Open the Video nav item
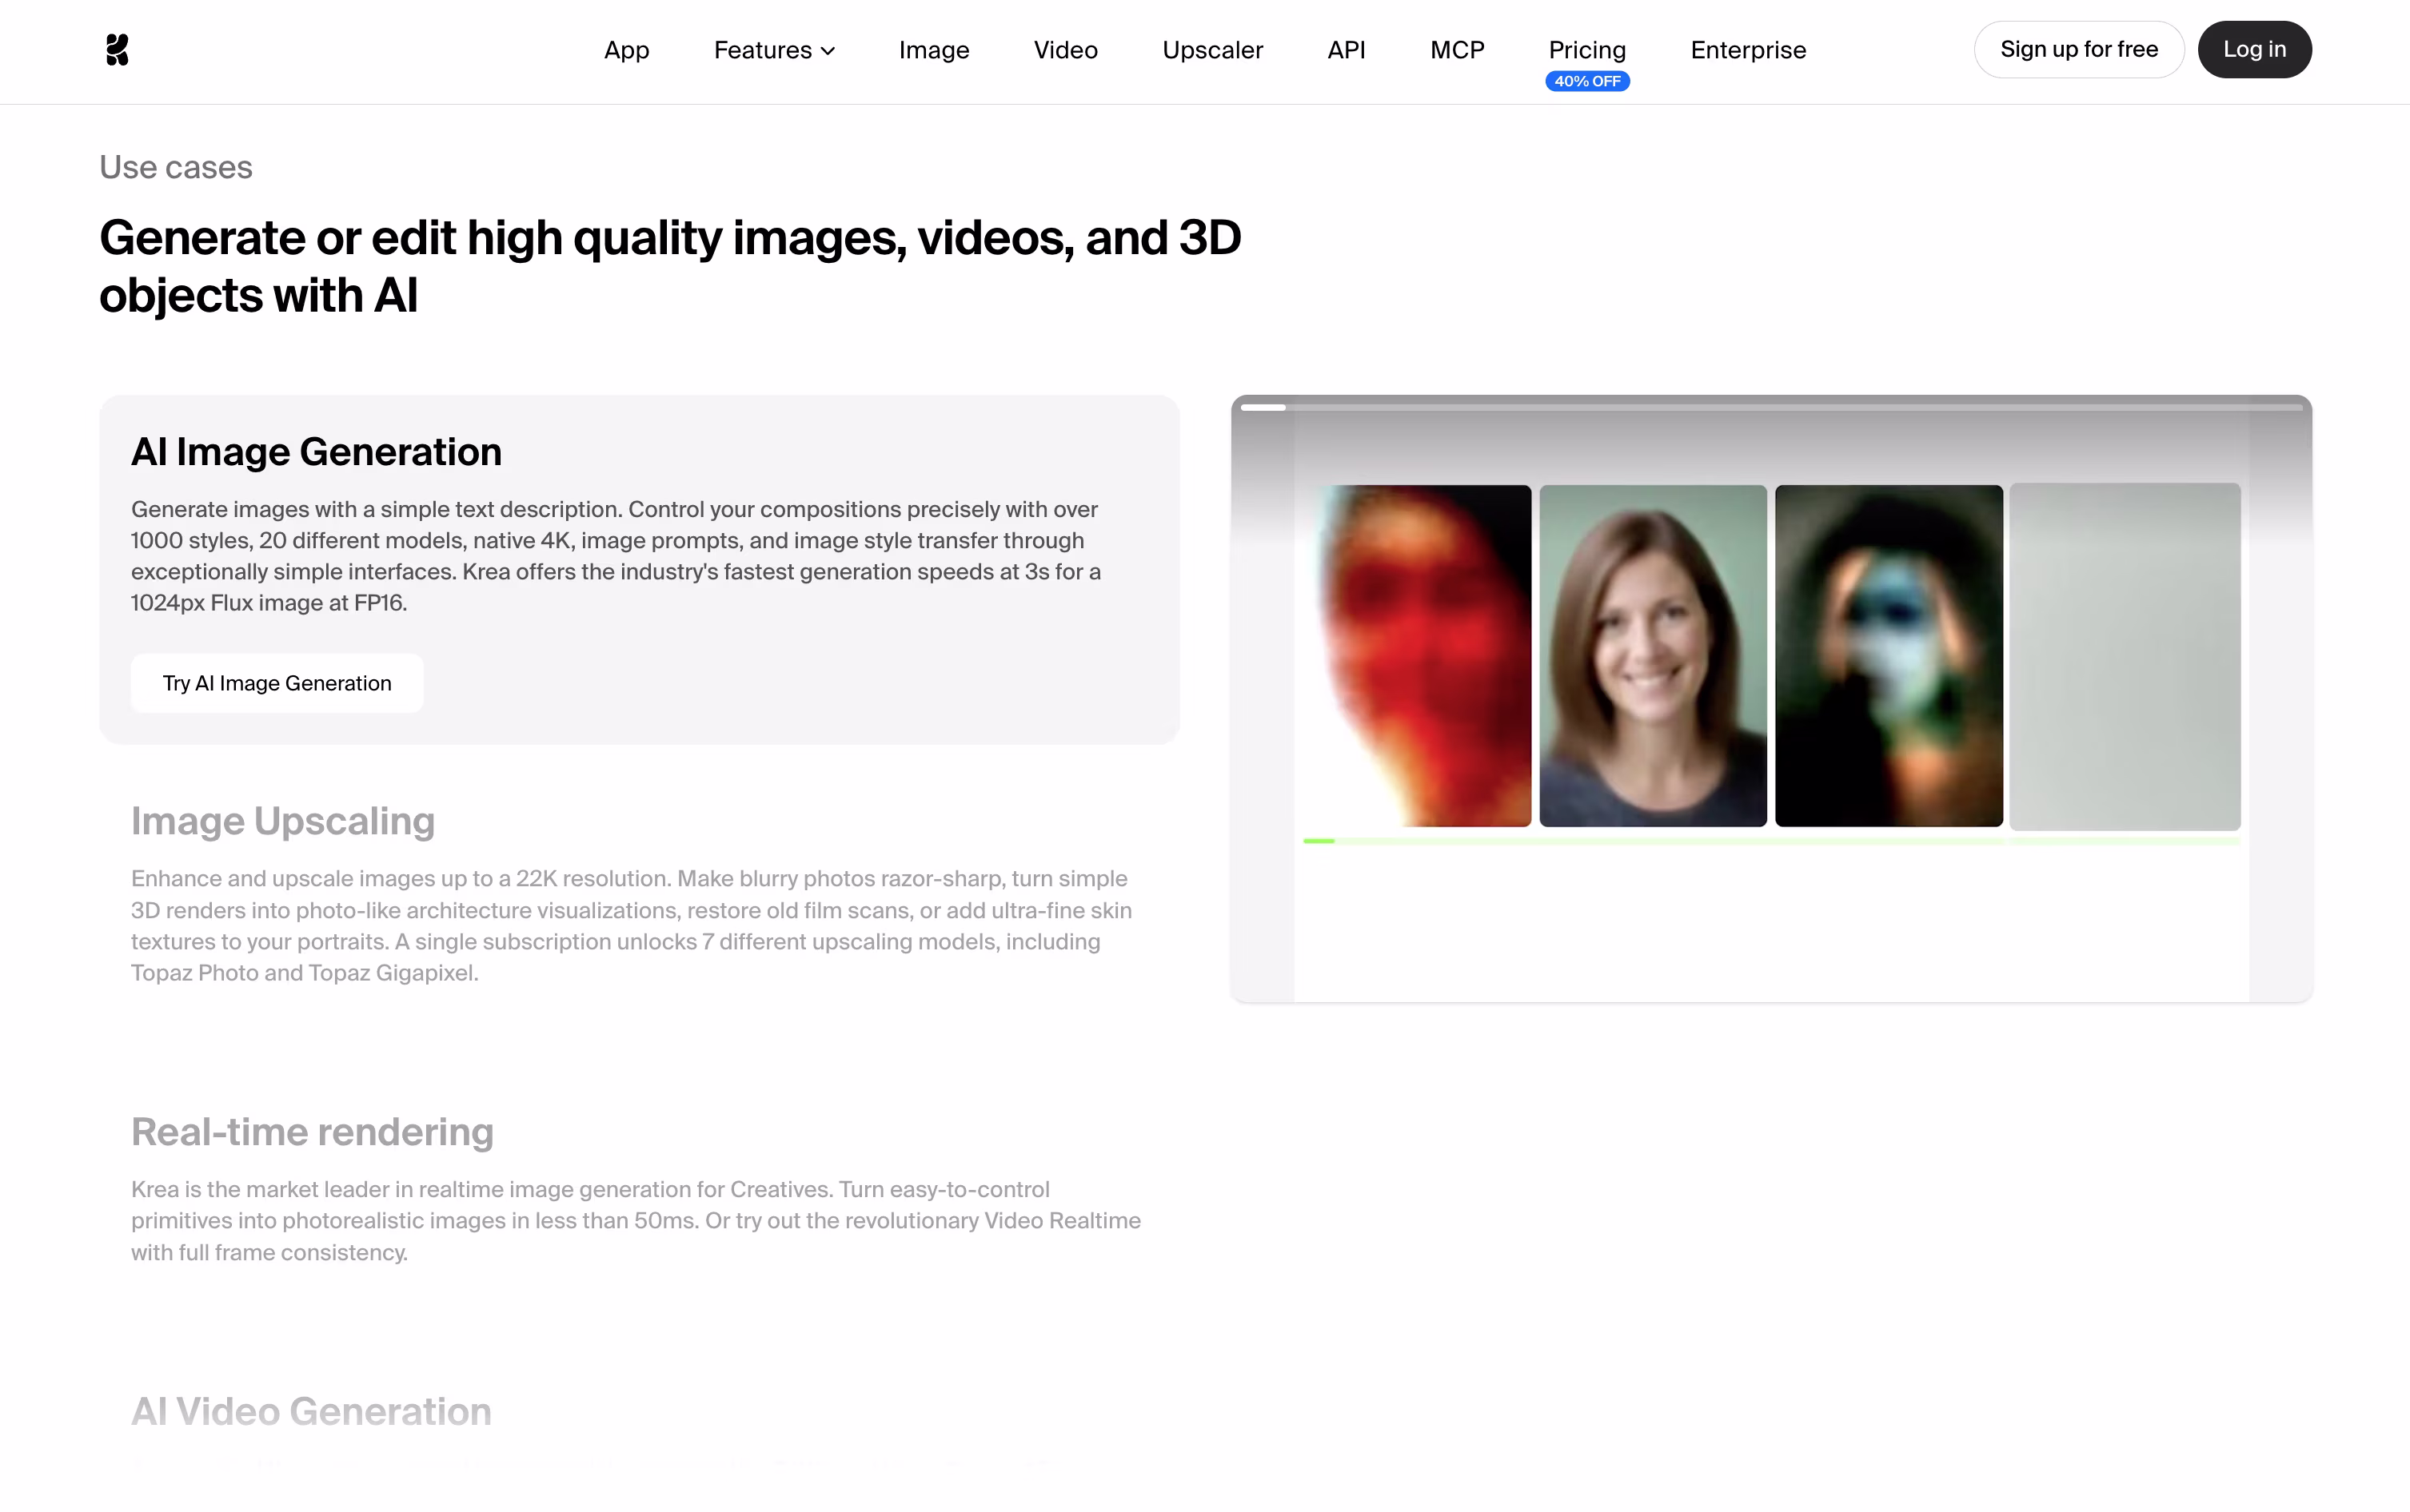Image resolution: width=2410 pixels, height=1512 pixels. click(x=1065, y=50)
